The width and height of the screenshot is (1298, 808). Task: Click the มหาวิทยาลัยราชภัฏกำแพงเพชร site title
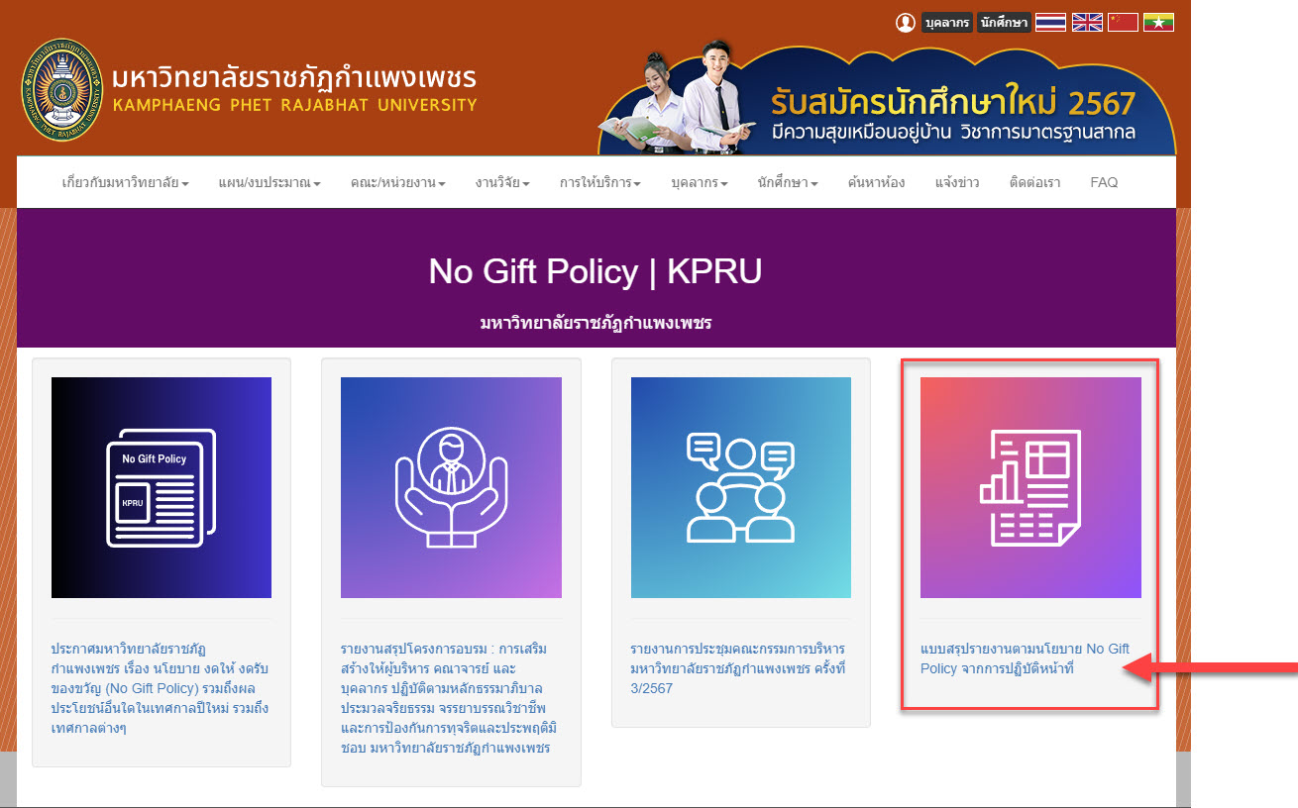[294, 77]
